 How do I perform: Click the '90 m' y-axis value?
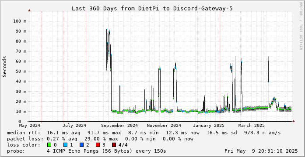pos(21,31)
